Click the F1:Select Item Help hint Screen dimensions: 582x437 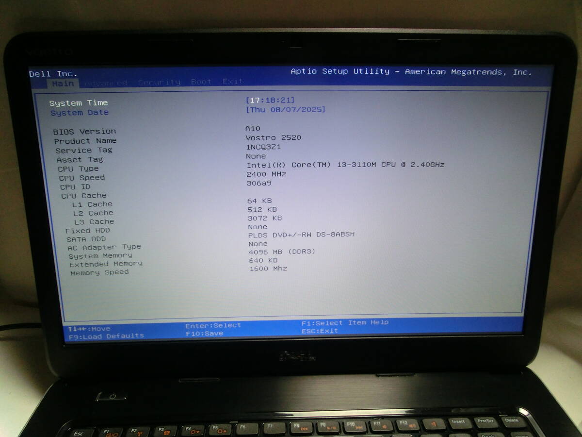click(345, 322)
